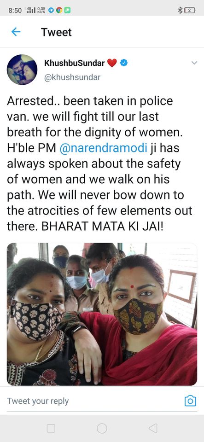Tap the Tweet header title
This screenshot has width=204, height=442.
(x=56, y=32)
